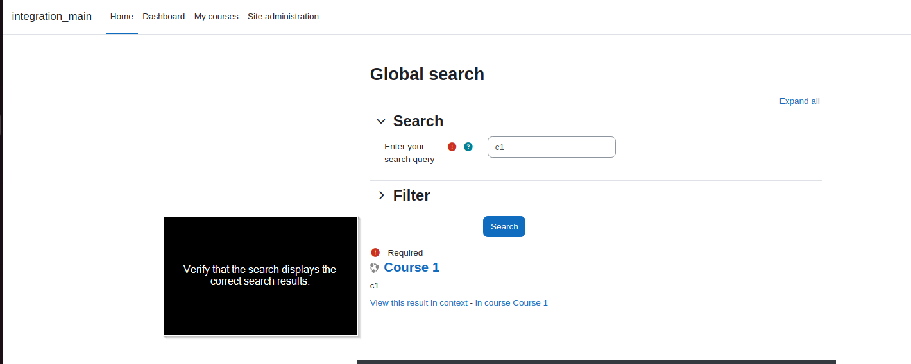
Task: Click the Search section heading
Action: [x=418, y=121]
